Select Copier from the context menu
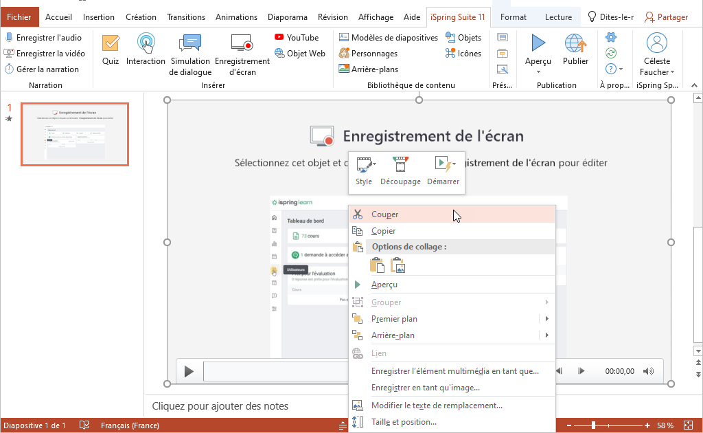 point(383,231)
